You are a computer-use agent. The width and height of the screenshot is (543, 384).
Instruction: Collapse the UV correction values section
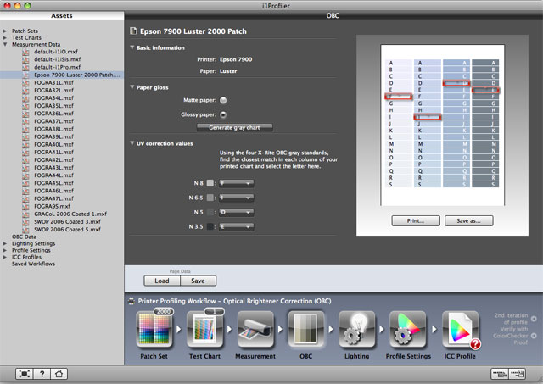point(132,143)
